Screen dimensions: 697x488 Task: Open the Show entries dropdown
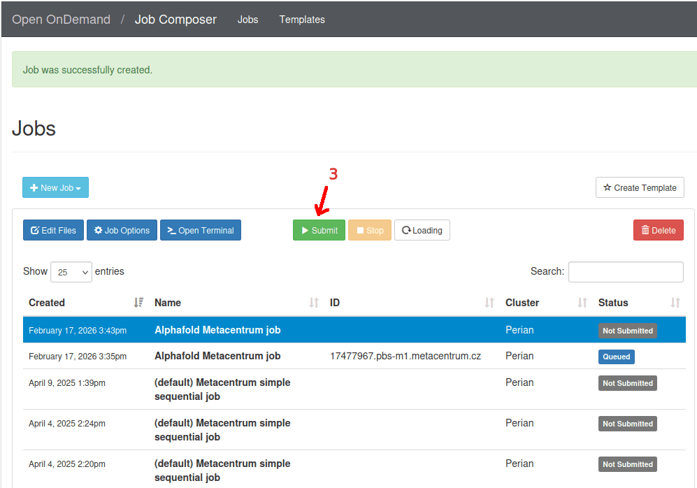71,272
